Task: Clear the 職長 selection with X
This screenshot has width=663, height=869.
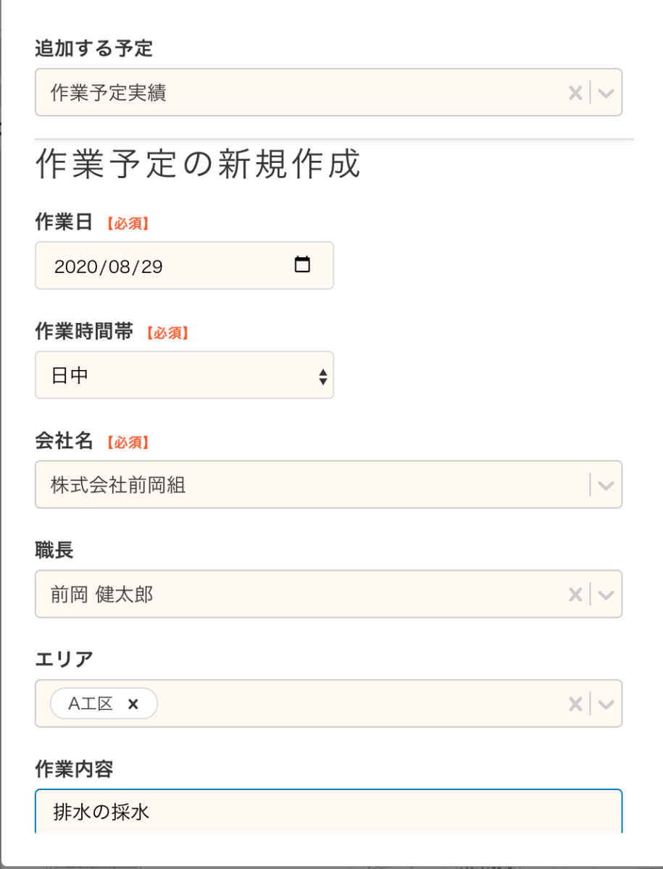Action: (x=575, y=595)
